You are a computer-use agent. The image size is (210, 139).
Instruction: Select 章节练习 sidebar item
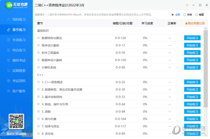coord(16,30)
